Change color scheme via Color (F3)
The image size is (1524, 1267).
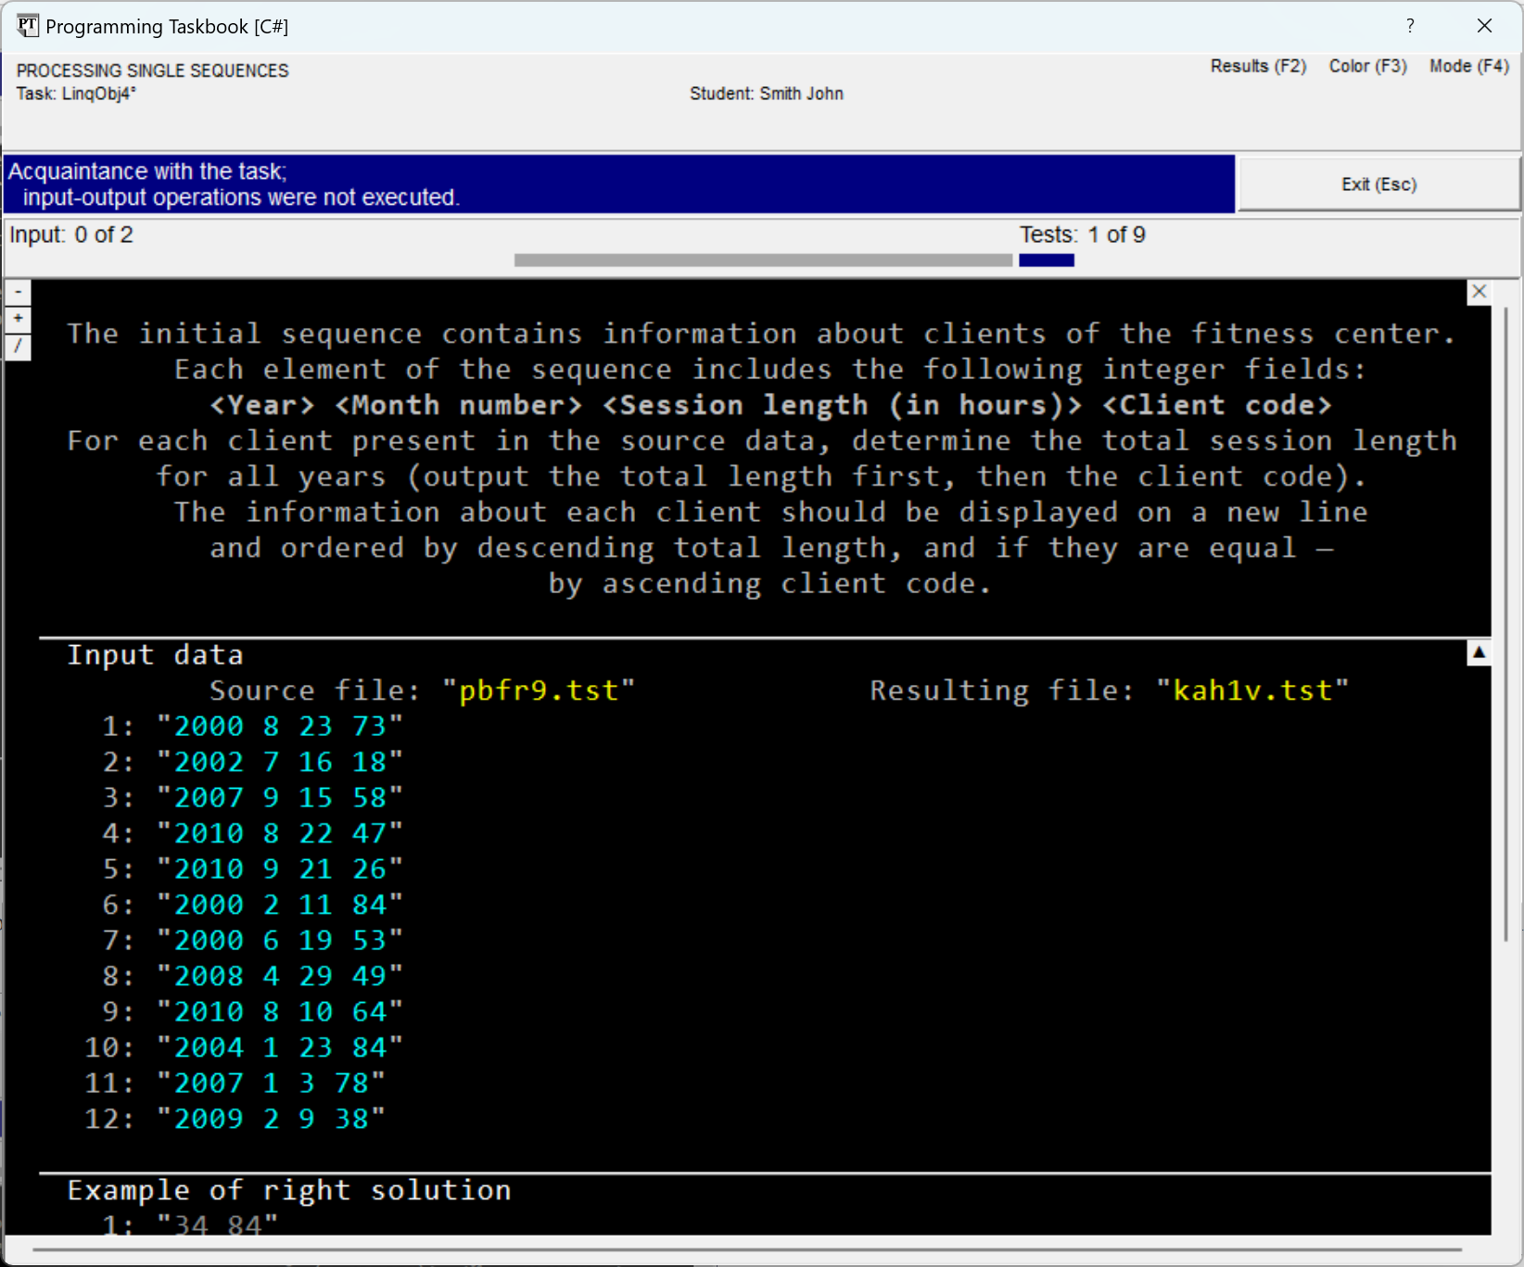point(1367,67)
